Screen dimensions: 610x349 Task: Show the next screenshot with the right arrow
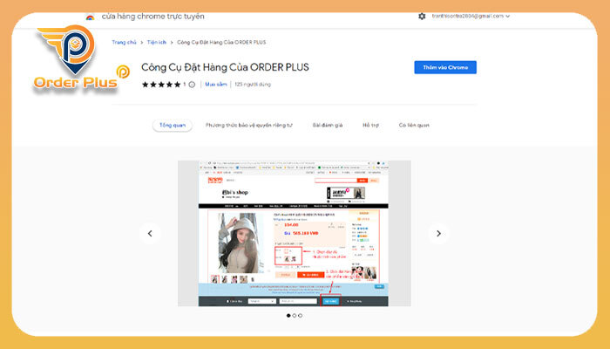pos(438,233)
